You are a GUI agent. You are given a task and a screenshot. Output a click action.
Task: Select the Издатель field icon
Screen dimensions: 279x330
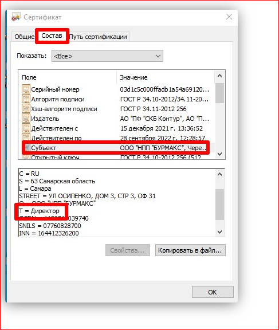(26, 118)
